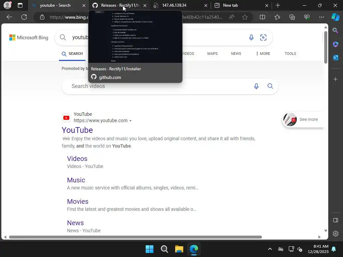This screenshot has height=257, width=343.
Task: Open Browser essentials heart icon
Action: point(307,17)
